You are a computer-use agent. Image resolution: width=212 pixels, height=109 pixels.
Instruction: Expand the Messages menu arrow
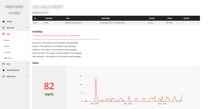[x=27, y=76]
